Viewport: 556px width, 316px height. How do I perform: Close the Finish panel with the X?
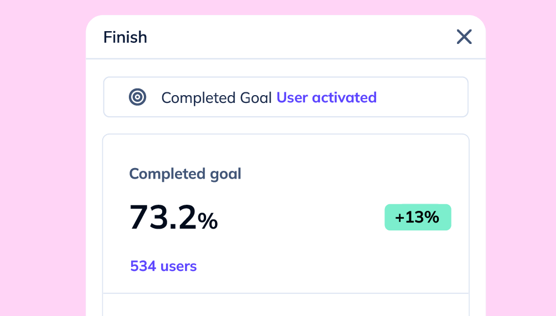(464, 37)
